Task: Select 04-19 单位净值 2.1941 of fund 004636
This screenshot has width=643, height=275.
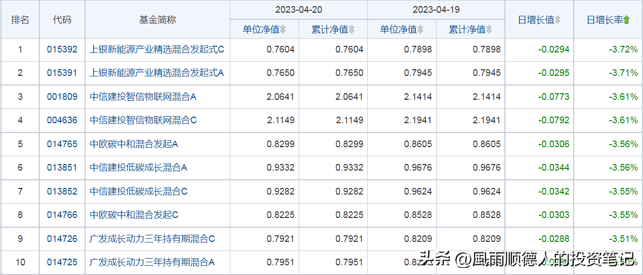Action: (418, 120)
